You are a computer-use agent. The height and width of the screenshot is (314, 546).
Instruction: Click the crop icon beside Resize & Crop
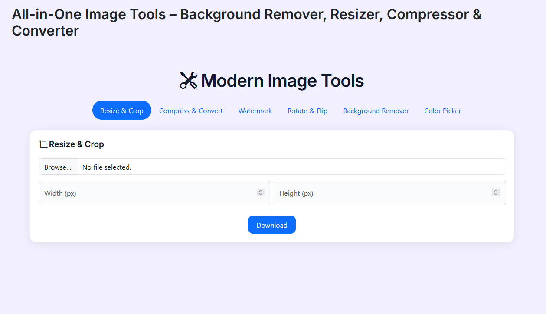43,144
